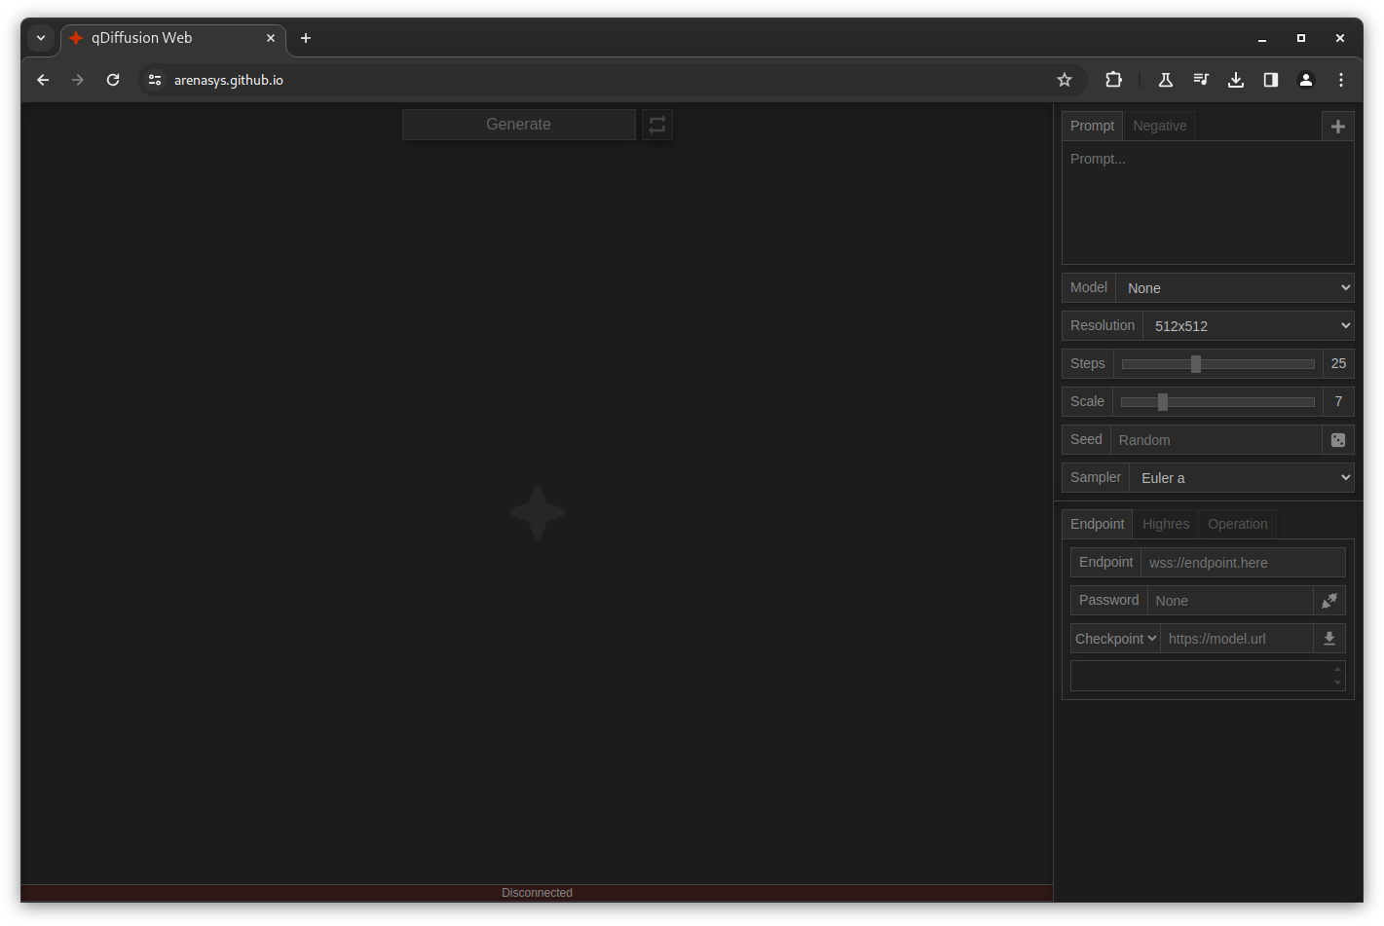Viewport: 1384px width, 926px height.
Task: Open the Model dropdown showing None
Action: [1235, 288]
